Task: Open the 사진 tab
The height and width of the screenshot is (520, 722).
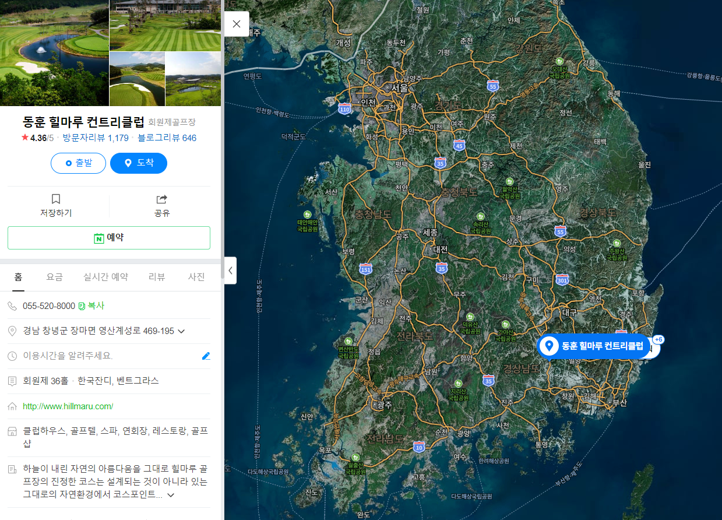Action: (196, 277)
